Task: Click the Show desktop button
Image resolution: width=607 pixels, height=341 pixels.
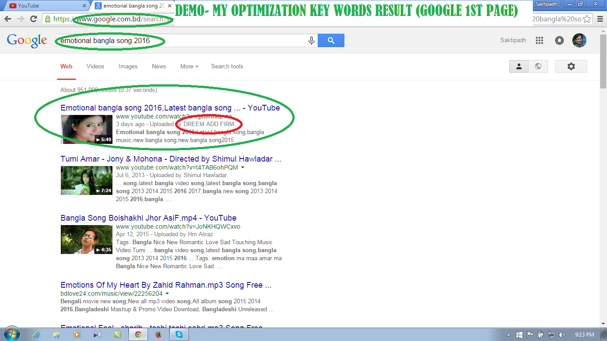Action: (603, 334)
